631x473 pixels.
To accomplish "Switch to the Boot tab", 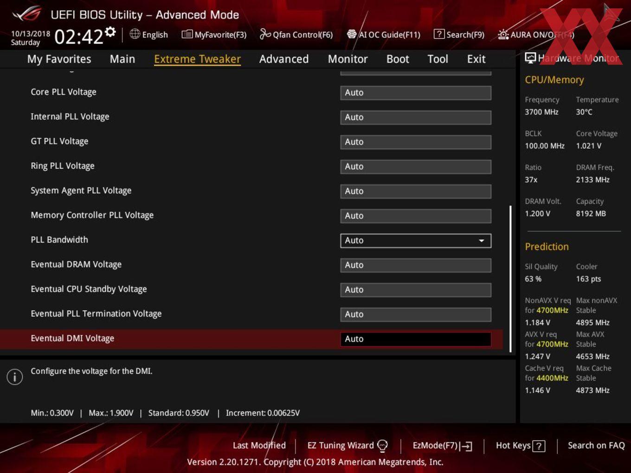I will 398,59.
